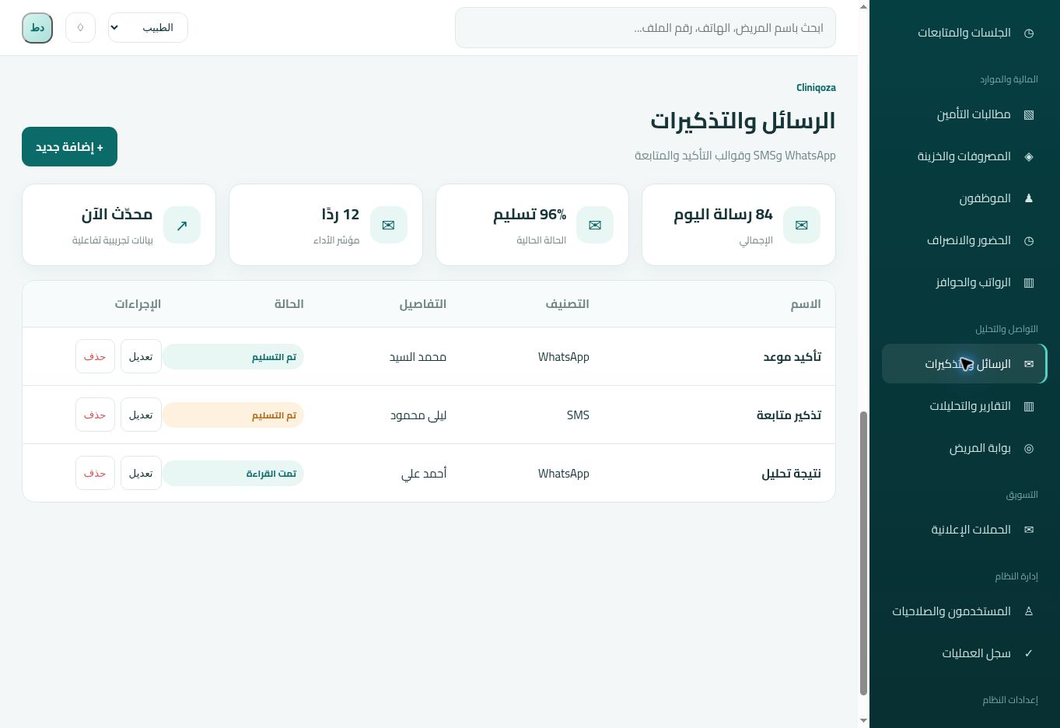Screen dimensions: 1060x728
Task: Click the الاسم column header
Action: (806, 303)
